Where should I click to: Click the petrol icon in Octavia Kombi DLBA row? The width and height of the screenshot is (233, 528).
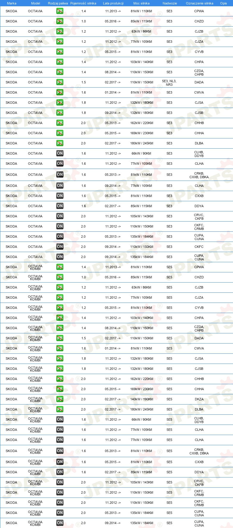[60, 409]
